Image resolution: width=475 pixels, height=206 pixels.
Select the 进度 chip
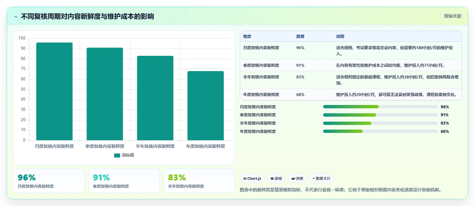point(297,178)
